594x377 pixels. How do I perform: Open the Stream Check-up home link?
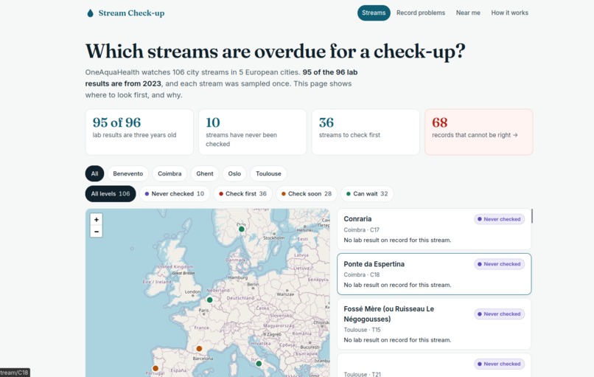(x=126, y=13)
